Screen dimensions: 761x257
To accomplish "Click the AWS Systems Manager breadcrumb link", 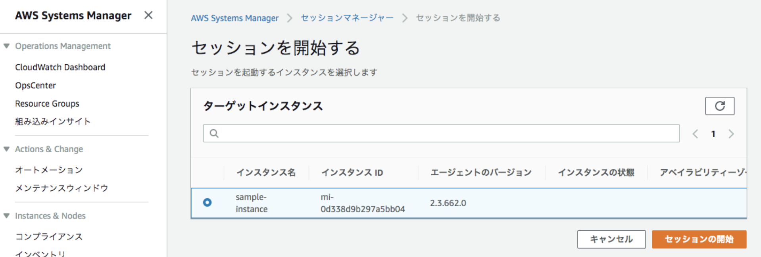I will click(x=234, y=18).
